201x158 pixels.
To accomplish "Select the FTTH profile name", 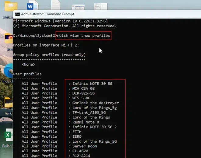I will [77, 132].
